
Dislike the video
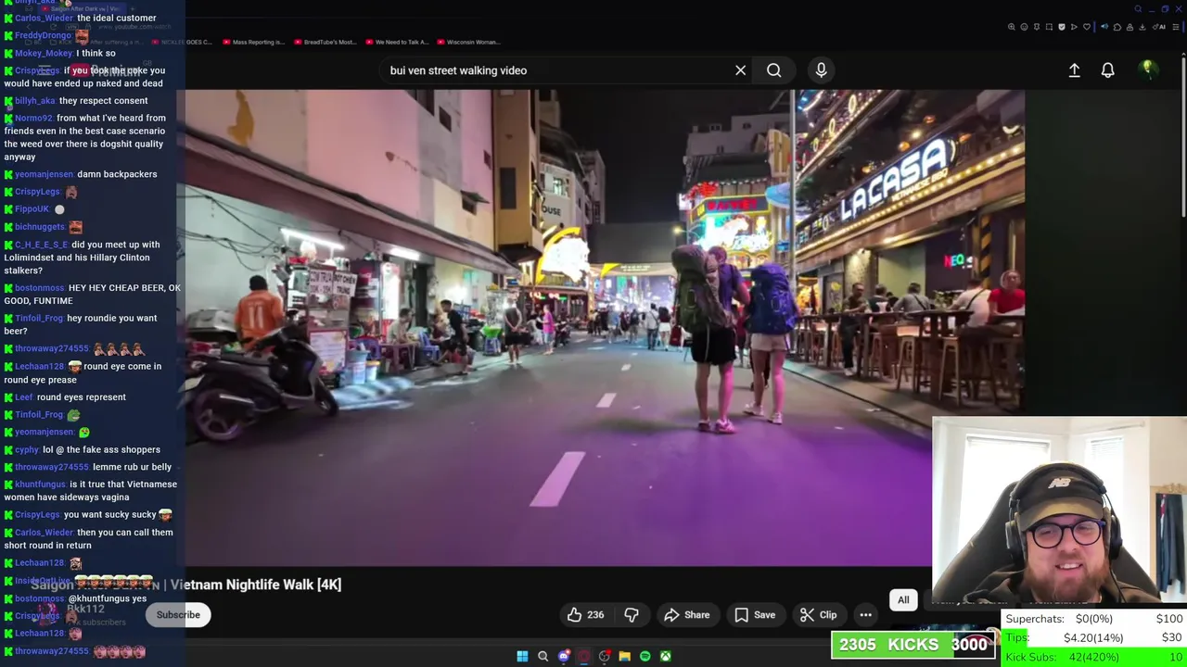coord(632,615)
